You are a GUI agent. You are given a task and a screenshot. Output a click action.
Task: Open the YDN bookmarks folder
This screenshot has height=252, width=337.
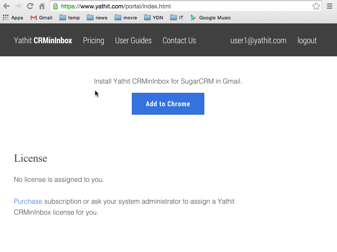153,18
